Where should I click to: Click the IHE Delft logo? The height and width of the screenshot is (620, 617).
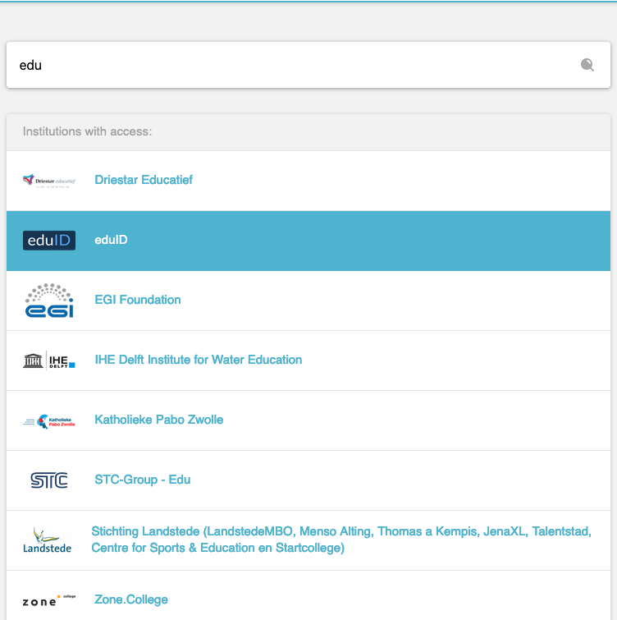(x=49, y=361)
